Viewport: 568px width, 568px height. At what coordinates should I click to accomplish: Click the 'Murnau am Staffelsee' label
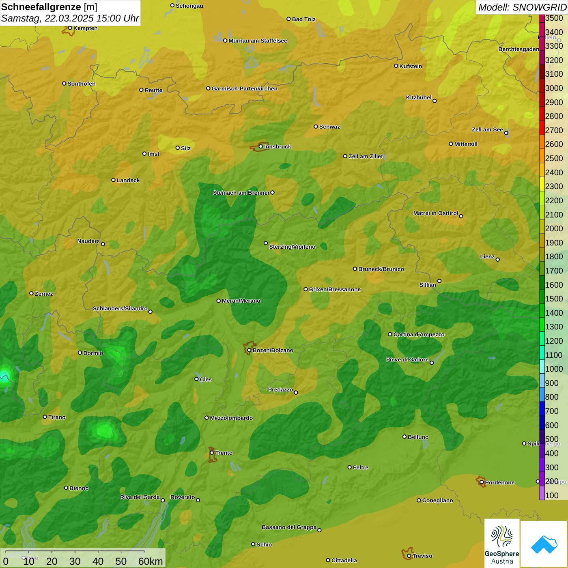[258, 41]
